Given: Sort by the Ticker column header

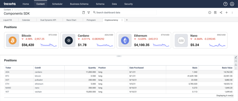Looking at the screenshot, I should pyautogui.click(x=8, y=68).
